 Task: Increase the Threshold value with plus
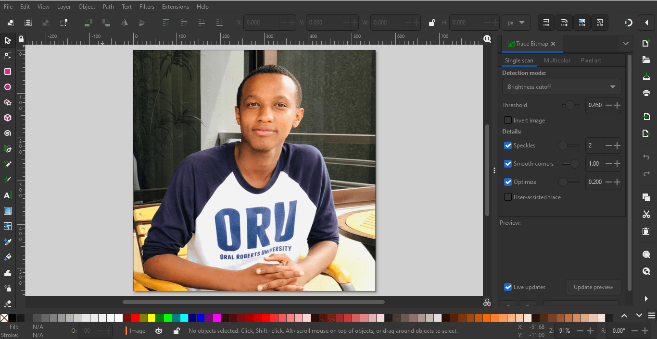(x=617, y=105)
